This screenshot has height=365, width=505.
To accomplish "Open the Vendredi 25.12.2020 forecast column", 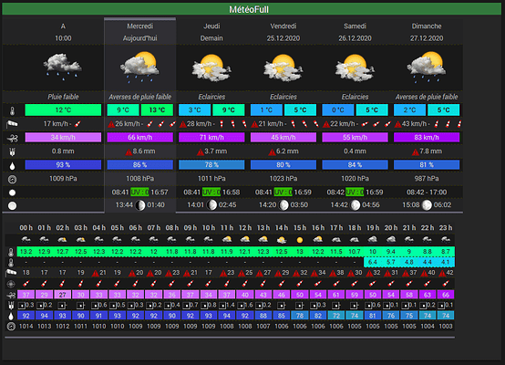I will [x=283, y=32].
